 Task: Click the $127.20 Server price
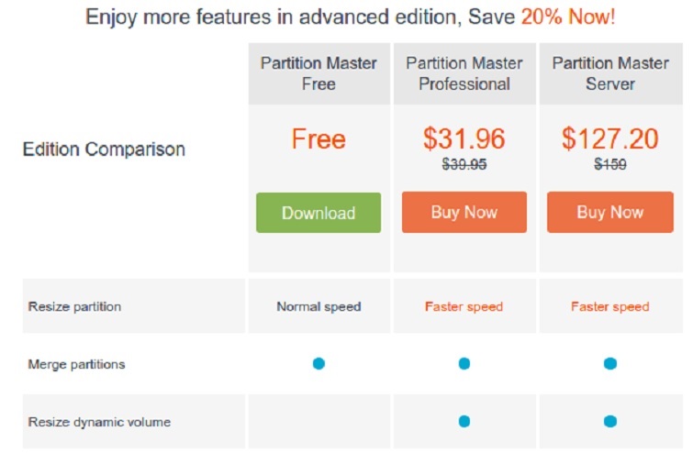click(x=610, y=138)
